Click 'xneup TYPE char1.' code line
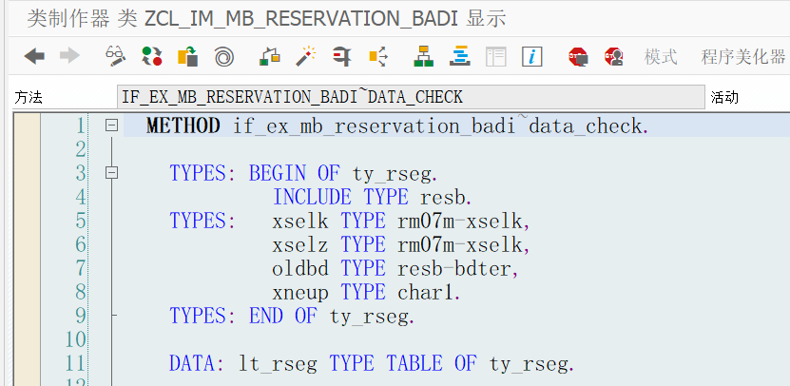Screen dimensions: 790x386 366,292
